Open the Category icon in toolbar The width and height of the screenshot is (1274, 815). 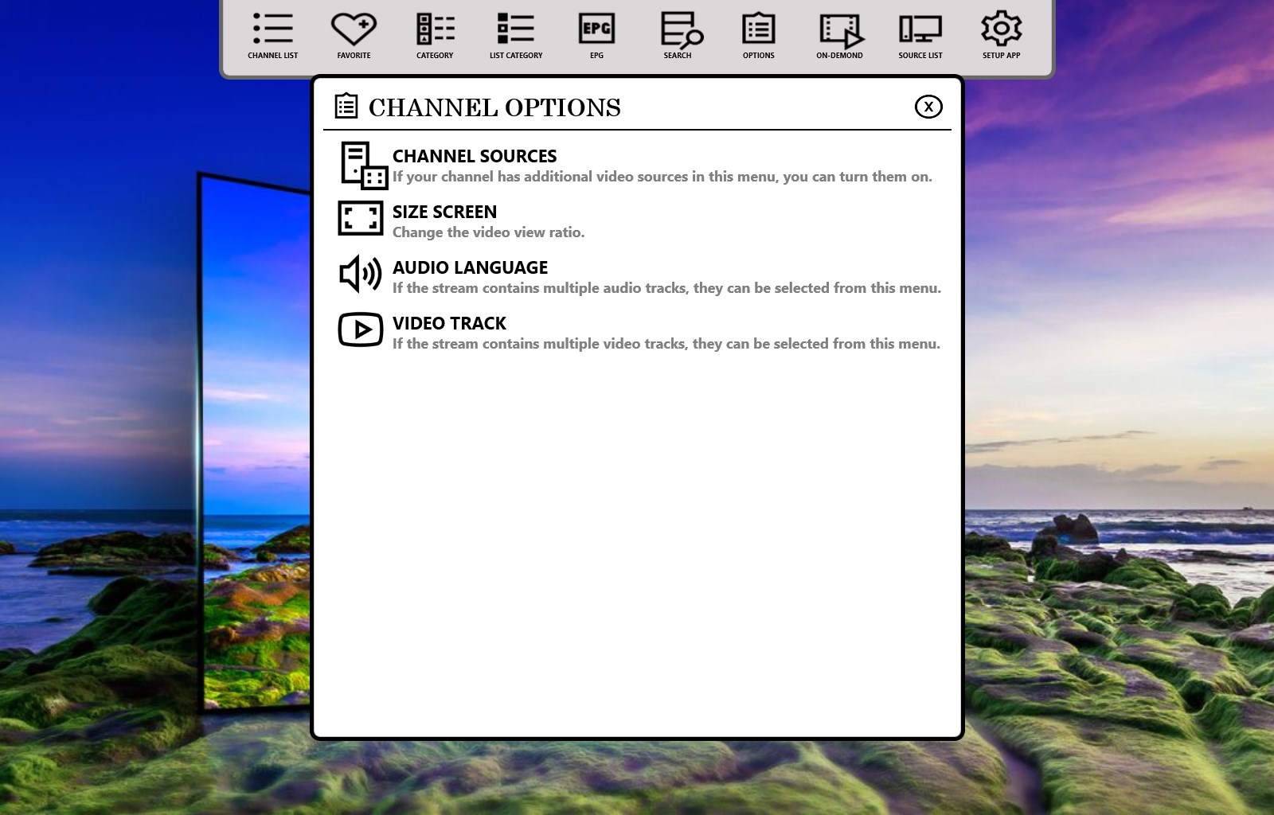[x=435, y=29]
